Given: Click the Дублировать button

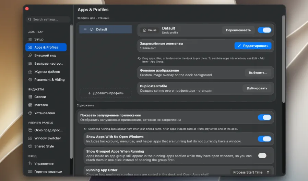Looking at the screenshot, I should coord(257,88).
